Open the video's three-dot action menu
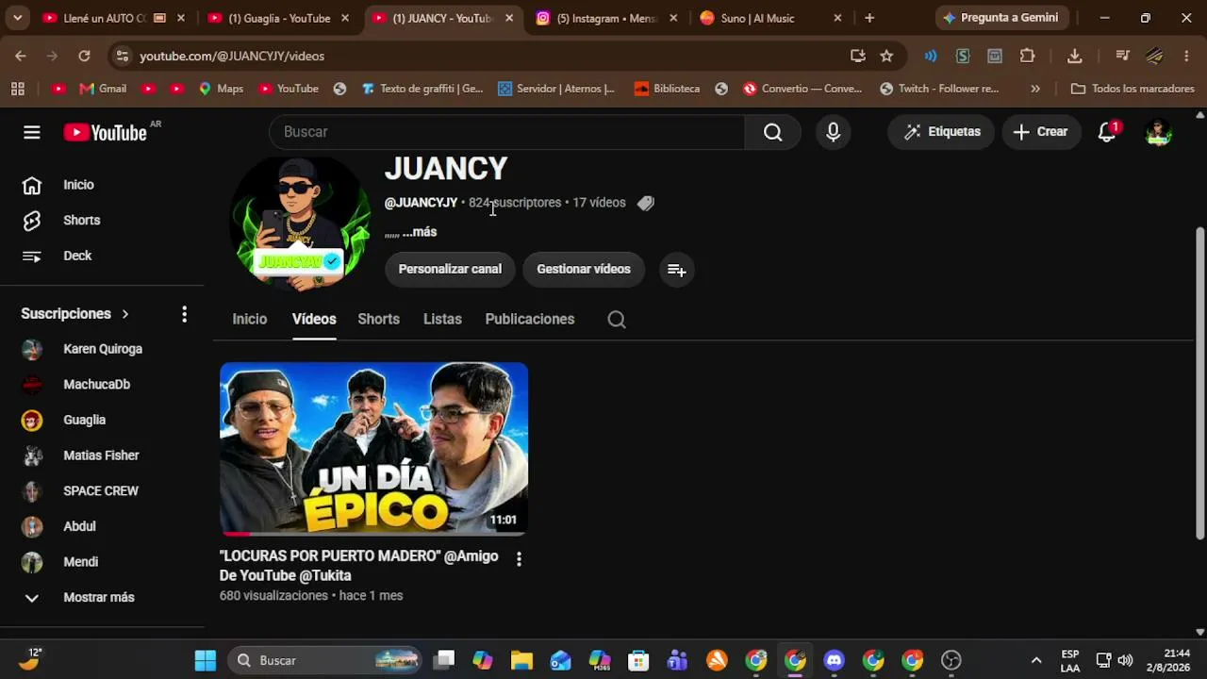This screenshot has height=679, width=1207. point(519,559)
